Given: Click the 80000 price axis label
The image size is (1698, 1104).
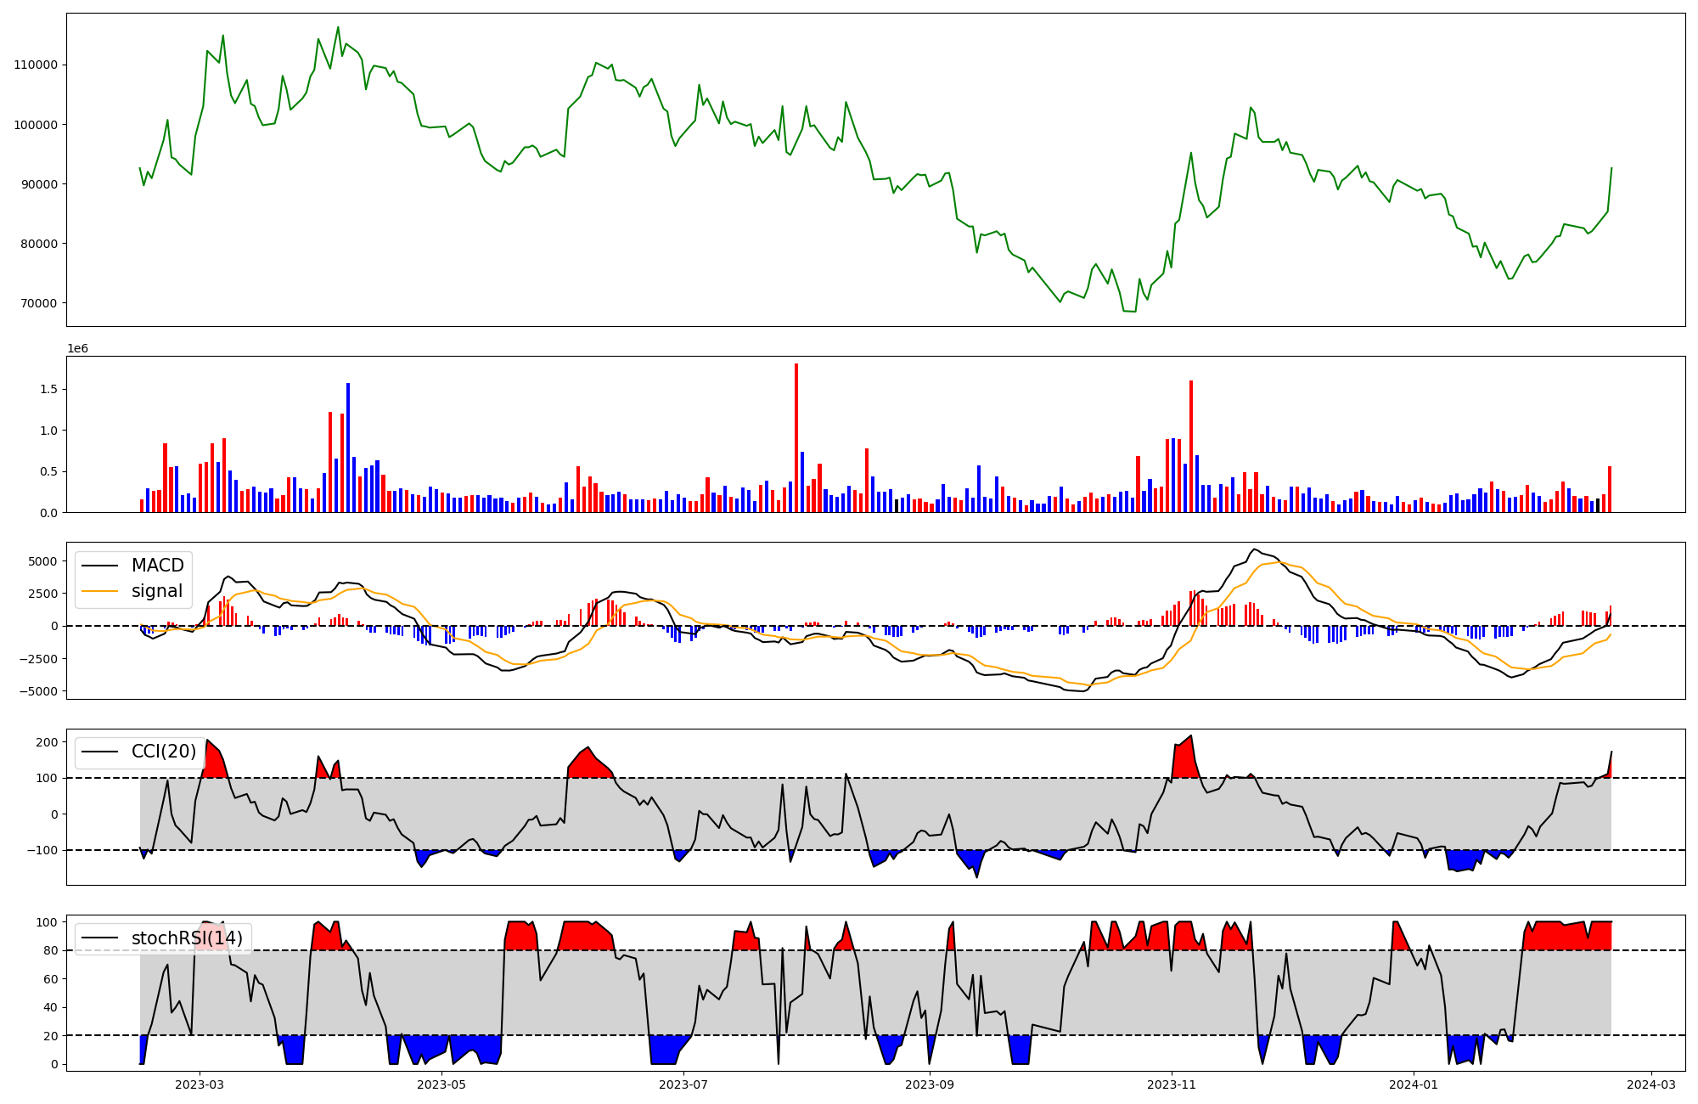Looking at the screenshot, I should coord(39,244).
